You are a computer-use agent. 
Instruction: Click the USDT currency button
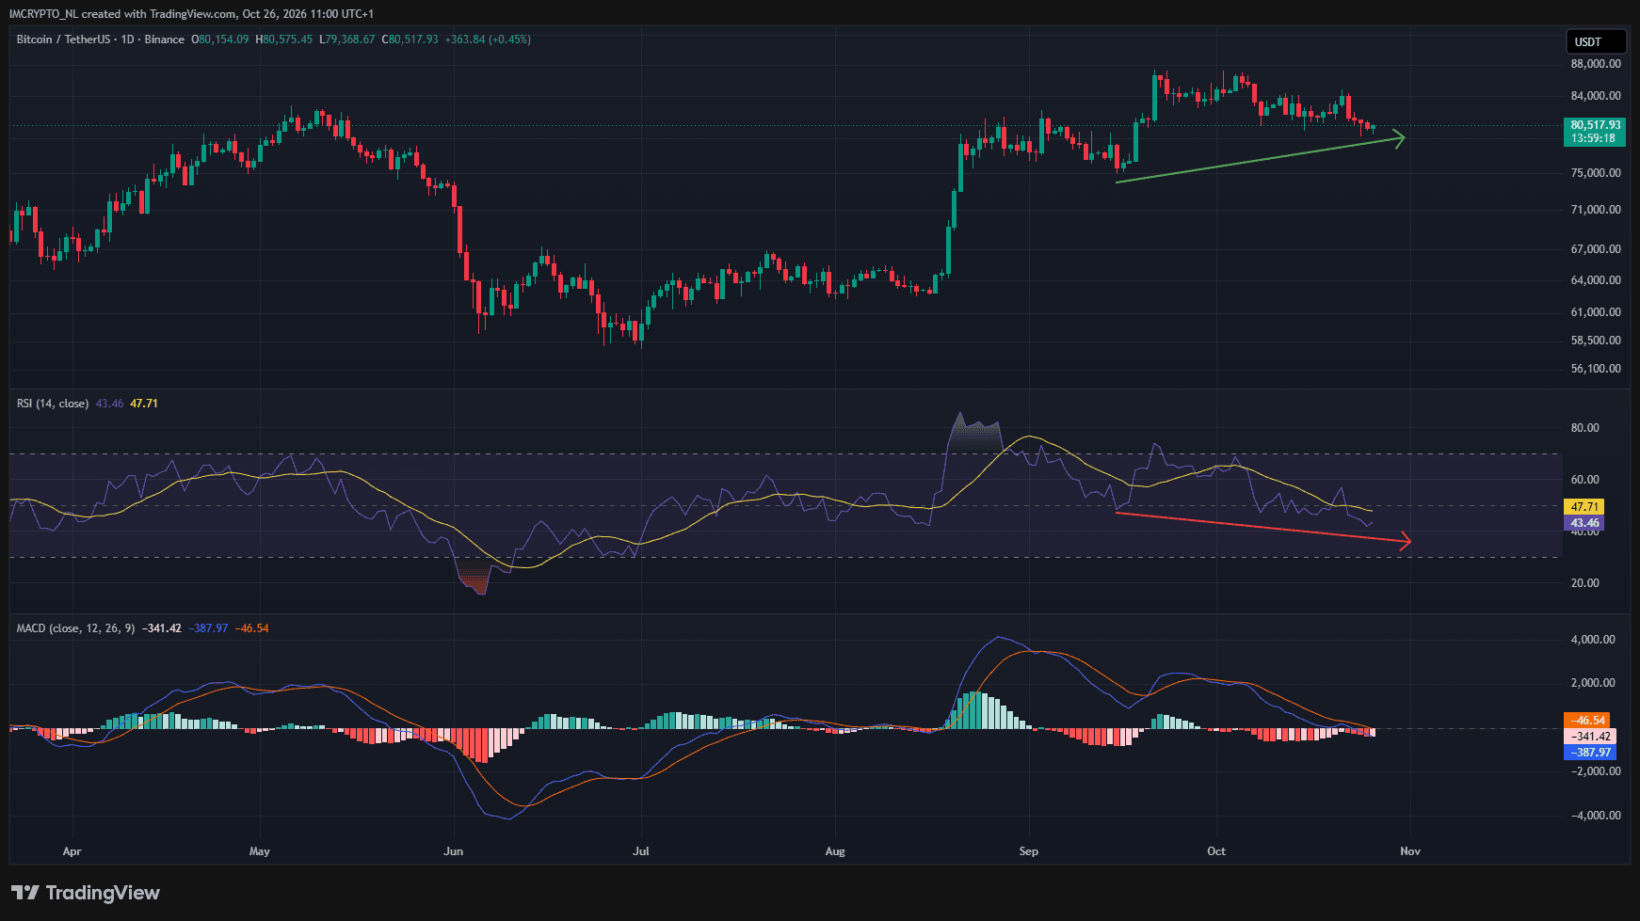tap(1596, 41)
